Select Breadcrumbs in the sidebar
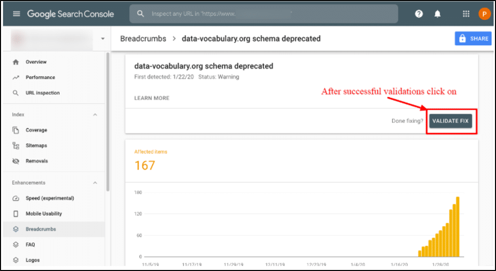Image resolution: width=496 pixels, height=271 pixels. click(x=54, y=229)
